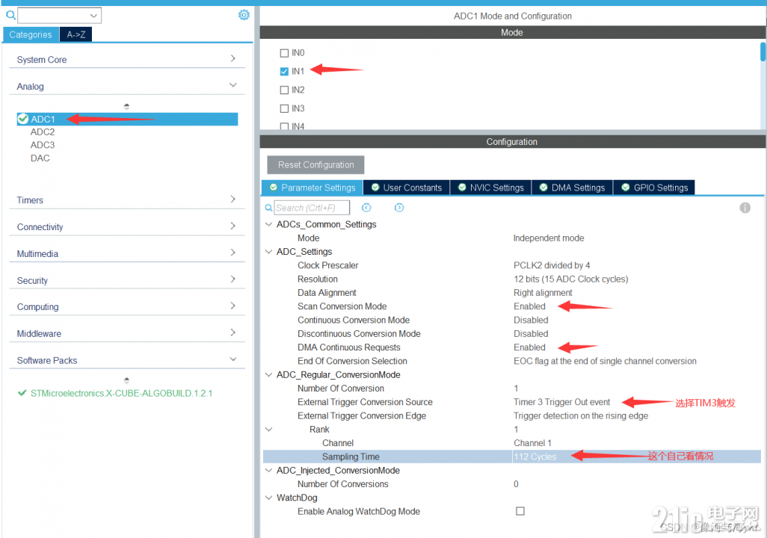
Task: Collapse the ADC_Settings group
Action: tap(268, 251)
